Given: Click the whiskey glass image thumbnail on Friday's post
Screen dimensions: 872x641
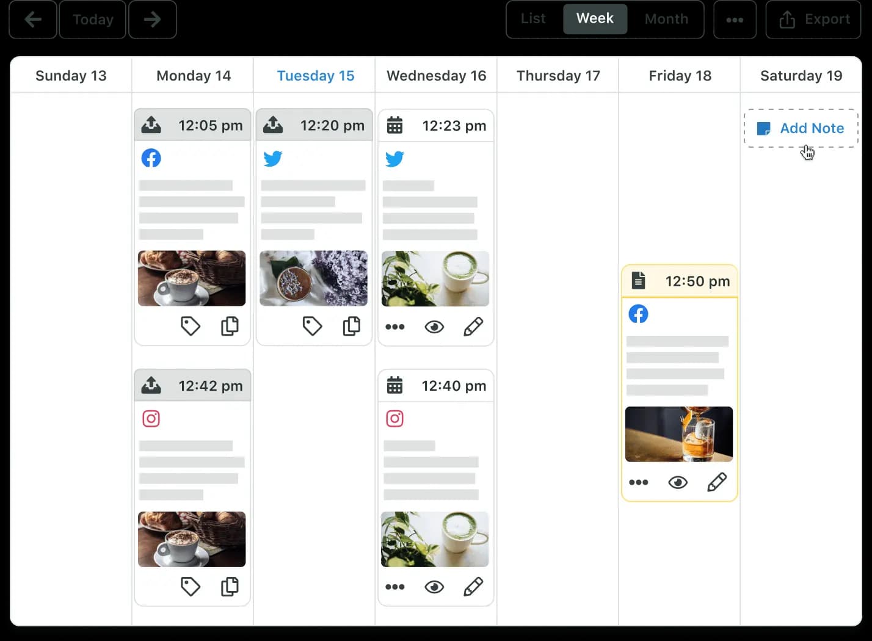Looking at the screenshot, I should click(678, 434).
